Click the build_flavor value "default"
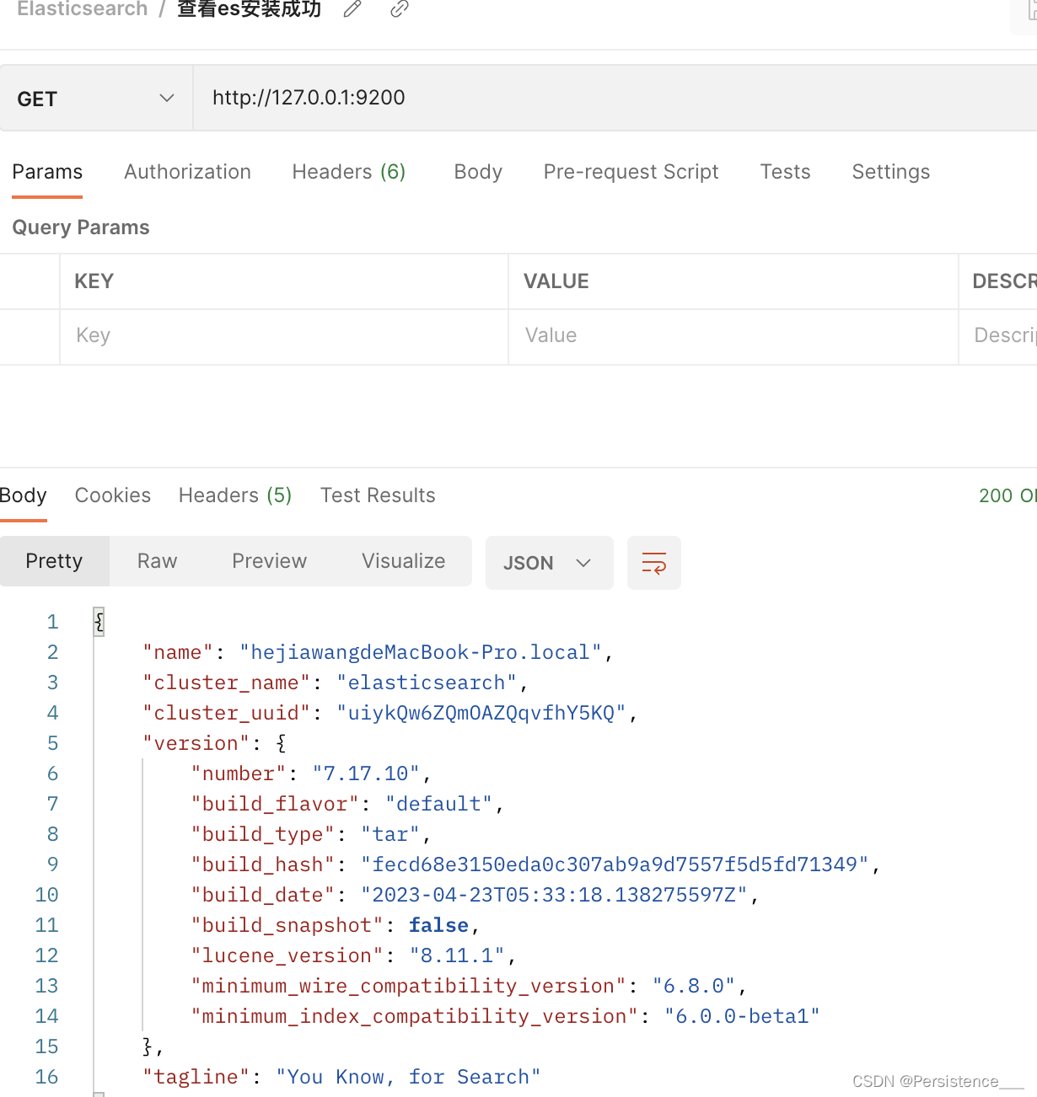This screenshot has height=1097, width=1037. point(438,804)
